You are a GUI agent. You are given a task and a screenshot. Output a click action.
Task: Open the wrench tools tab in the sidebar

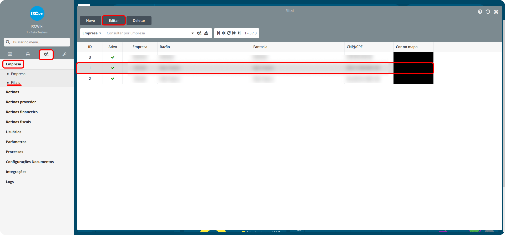(x=64, y=54)
